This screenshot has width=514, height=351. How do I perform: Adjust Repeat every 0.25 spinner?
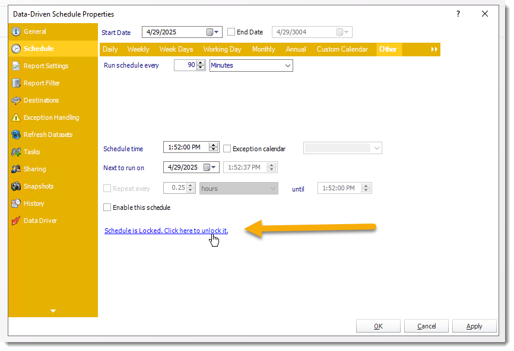coord(191,188)
